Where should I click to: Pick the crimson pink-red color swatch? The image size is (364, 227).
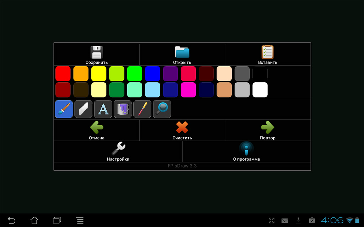[188, 74]
